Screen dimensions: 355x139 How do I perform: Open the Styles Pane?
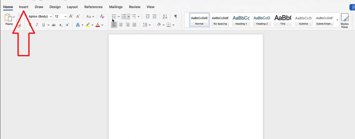point(345,20)
